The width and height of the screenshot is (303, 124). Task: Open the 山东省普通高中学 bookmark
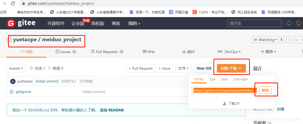click(108, 12)
